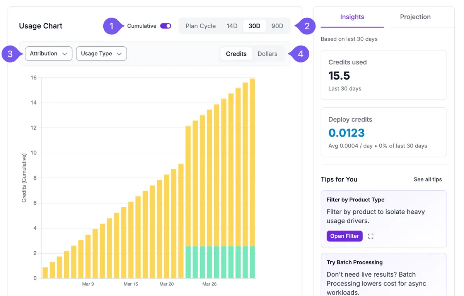Click purple annotation marker number 4

tap(300, 54)
